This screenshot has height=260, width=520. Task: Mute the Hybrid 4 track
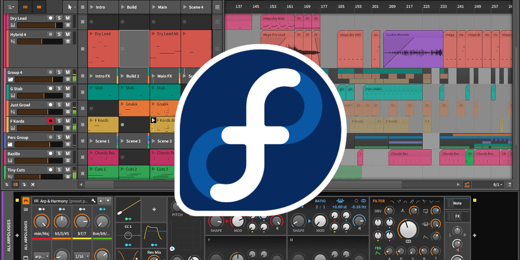[x=67, y=34]
